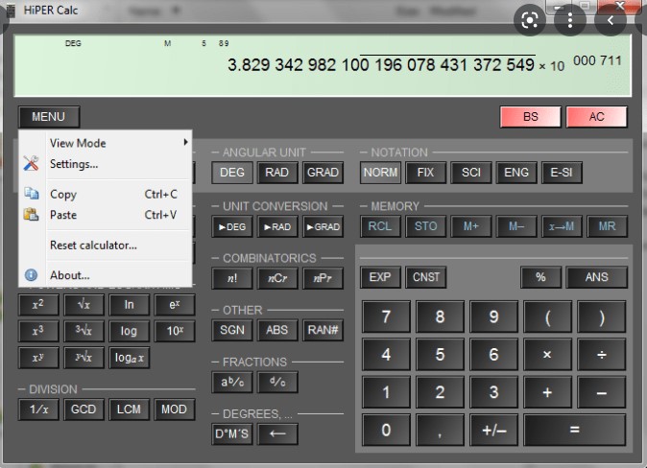Click the left arrow degrees key
647x468 pixels.
277,433
